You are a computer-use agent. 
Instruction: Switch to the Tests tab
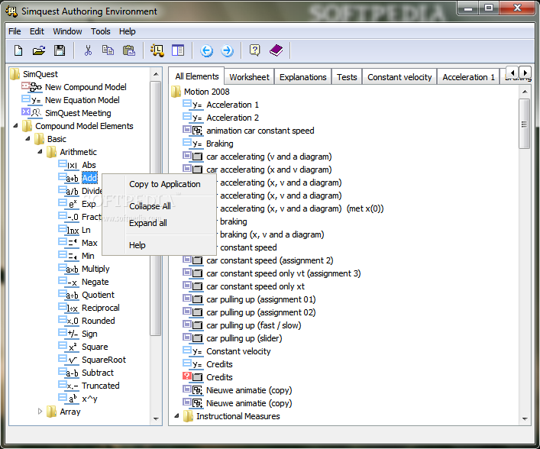tap(347, 77)
